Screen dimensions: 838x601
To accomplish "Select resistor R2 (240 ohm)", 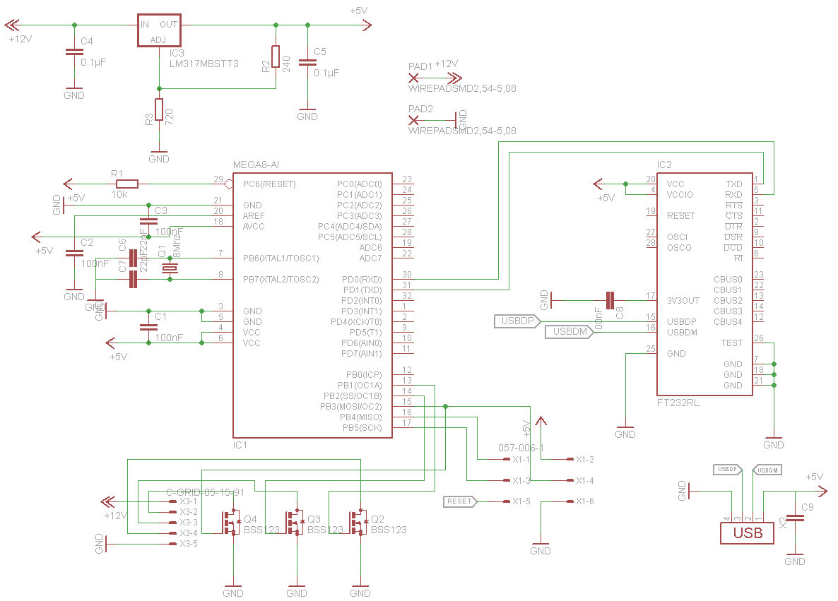I will tap(276, 56).
